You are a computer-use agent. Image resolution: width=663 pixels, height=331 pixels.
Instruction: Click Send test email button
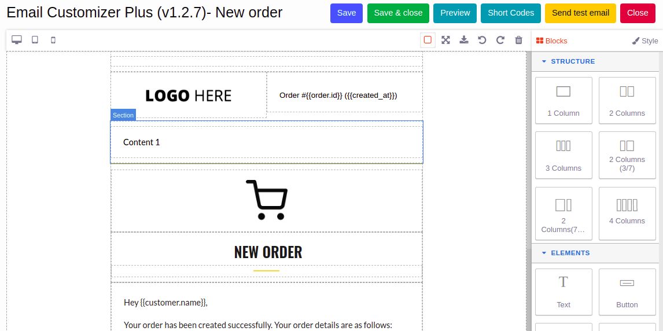[x=580, y=13]
